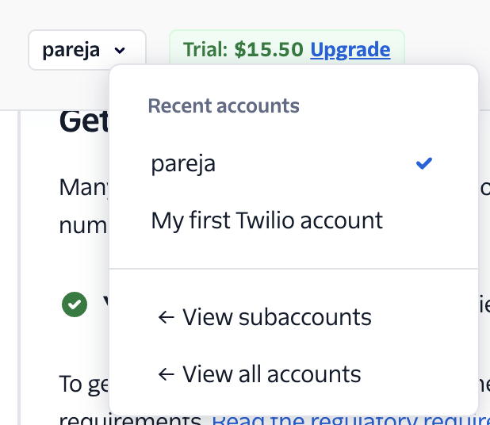Click the green verified checkmark circle

tap(75, 304)
